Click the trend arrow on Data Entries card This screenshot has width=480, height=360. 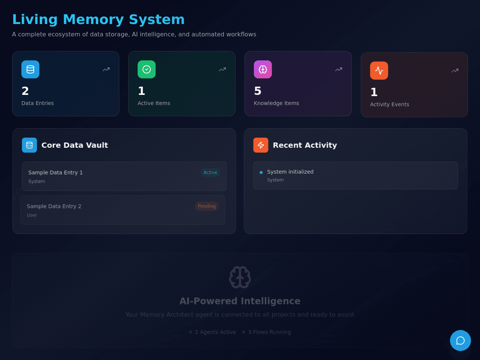(106, 69)
